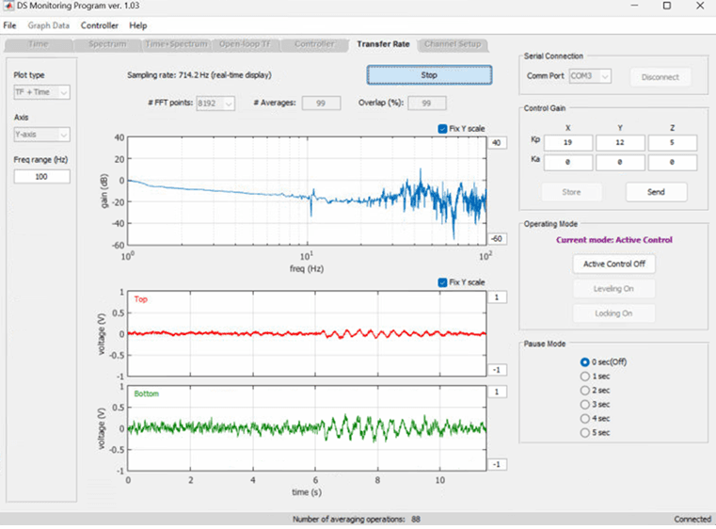Edit the Bottom plot lower limit field

498,464
